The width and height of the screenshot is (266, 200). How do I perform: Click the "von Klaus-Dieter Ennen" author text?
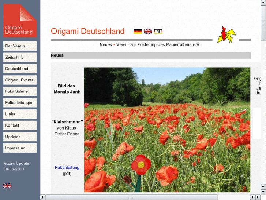click(67, 131)
